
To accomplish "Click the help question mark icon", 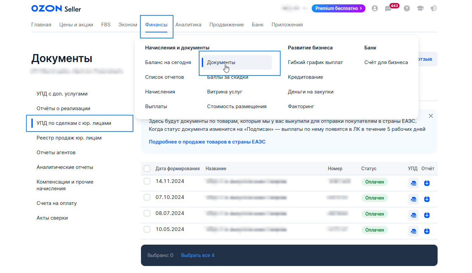I will [x=407, y=9].
